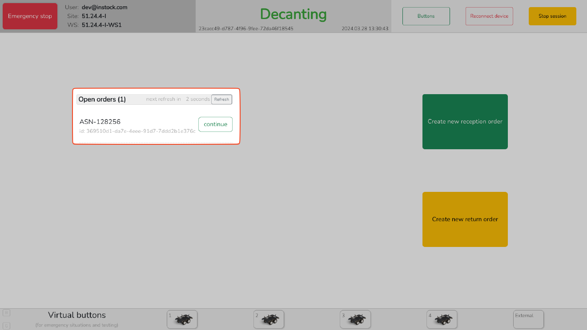Click the Open orders header
587x330 pixels.
point(102,99)
